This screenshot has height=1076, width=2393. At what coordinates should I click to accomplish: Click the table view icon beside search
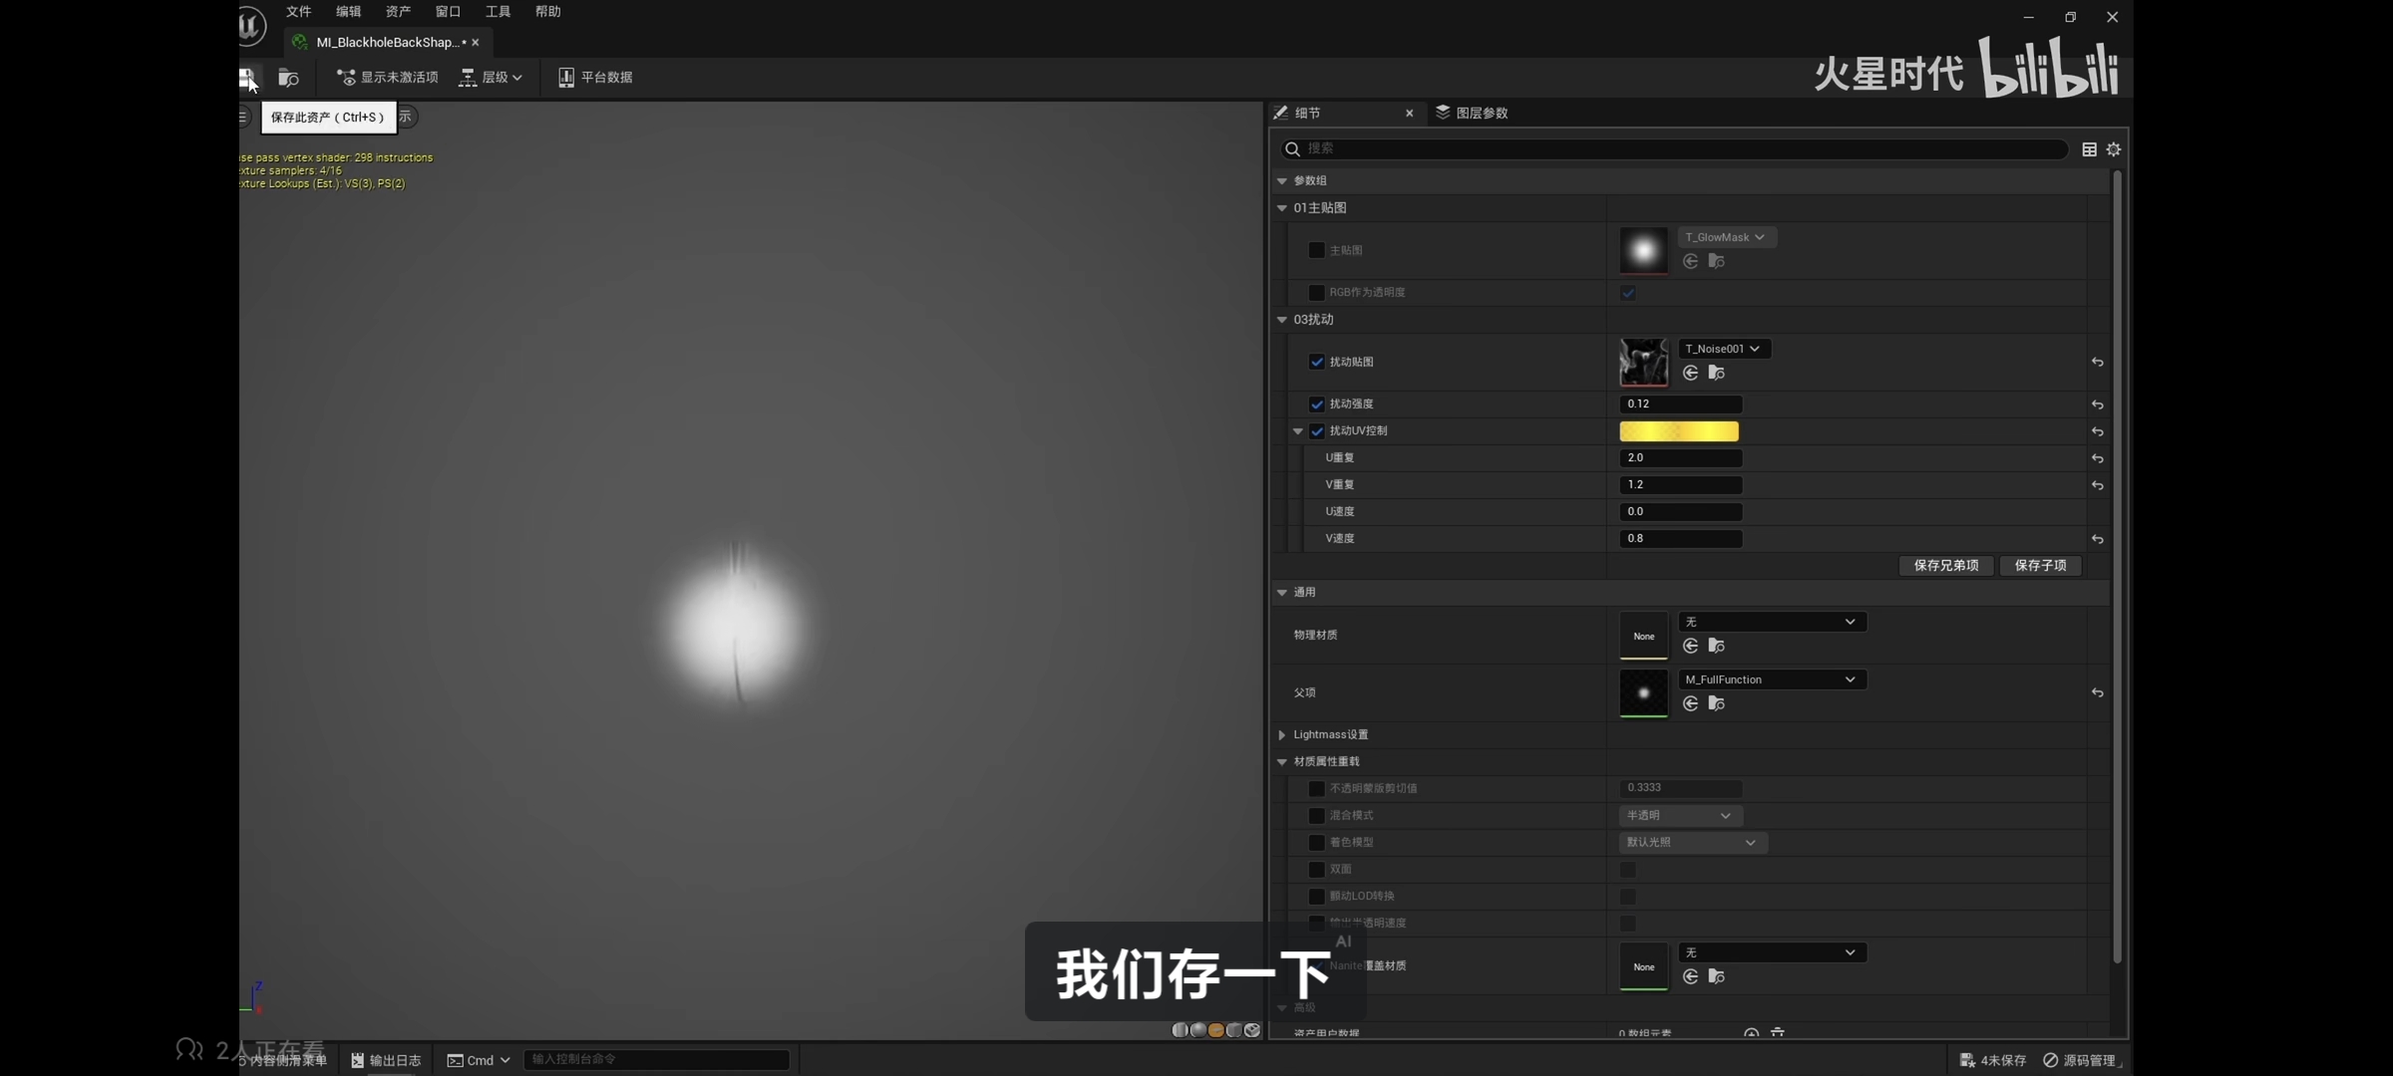tap(2089, 149)
